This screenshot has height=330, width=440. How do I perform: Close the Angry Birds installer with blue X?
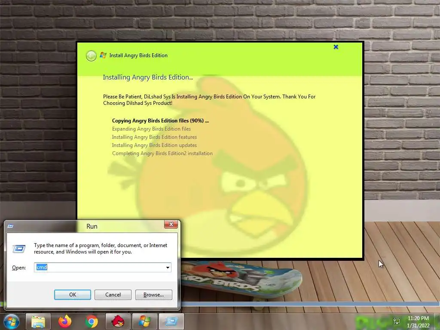[x=336, y=47]
